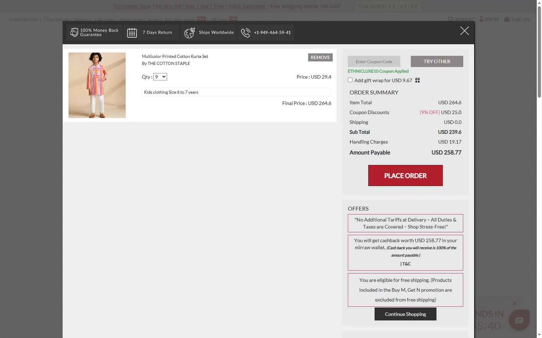
Task: Click the money back guarantee shield icon
Action: [x=74, y=32]
